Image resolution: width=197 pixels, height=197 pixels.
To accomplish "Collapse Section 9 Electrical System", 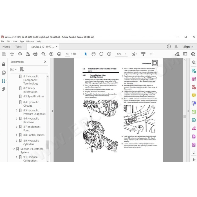I will tap(14, 149).
